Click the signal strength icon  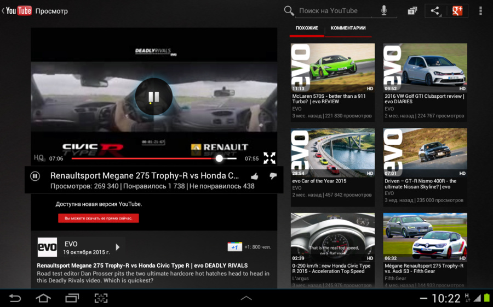pyautogui.click(x=478, y=298)
